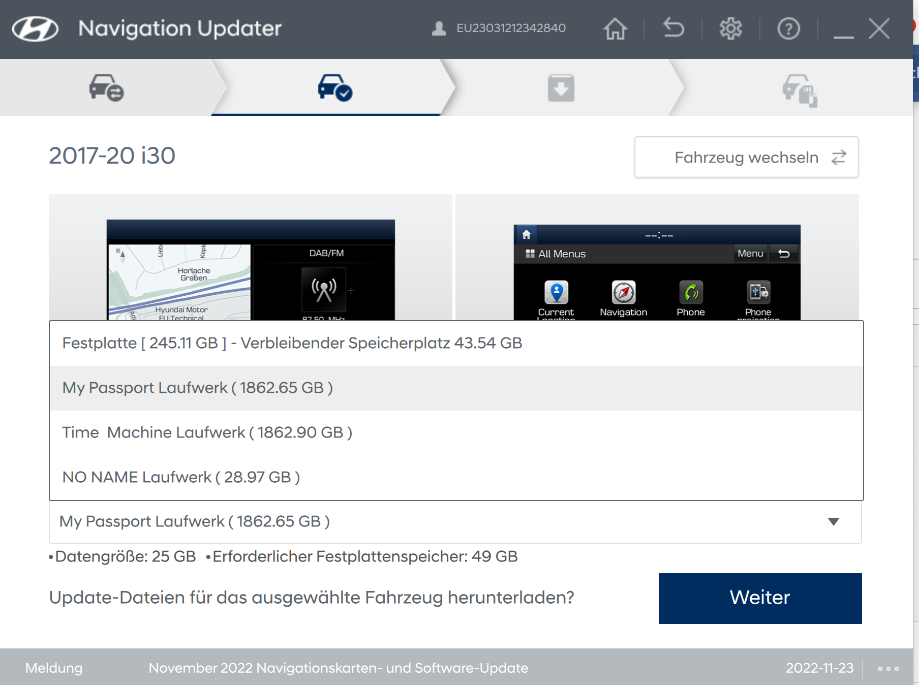Choose NO NAME Laufwerk 28.97 GB

click(456, 477)
